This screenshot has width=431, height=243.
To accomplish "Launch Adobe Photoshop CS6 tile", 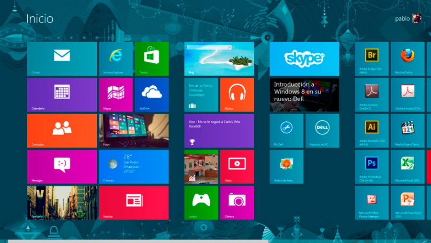I will 372,167.
